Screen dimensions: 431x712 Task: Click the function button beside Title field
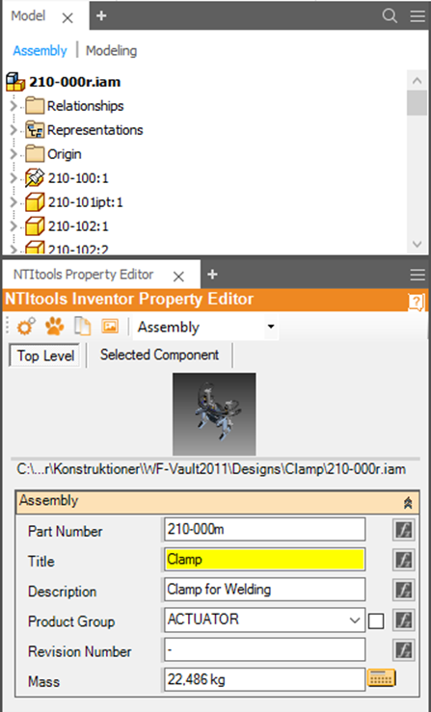click(x=404, y=560)
